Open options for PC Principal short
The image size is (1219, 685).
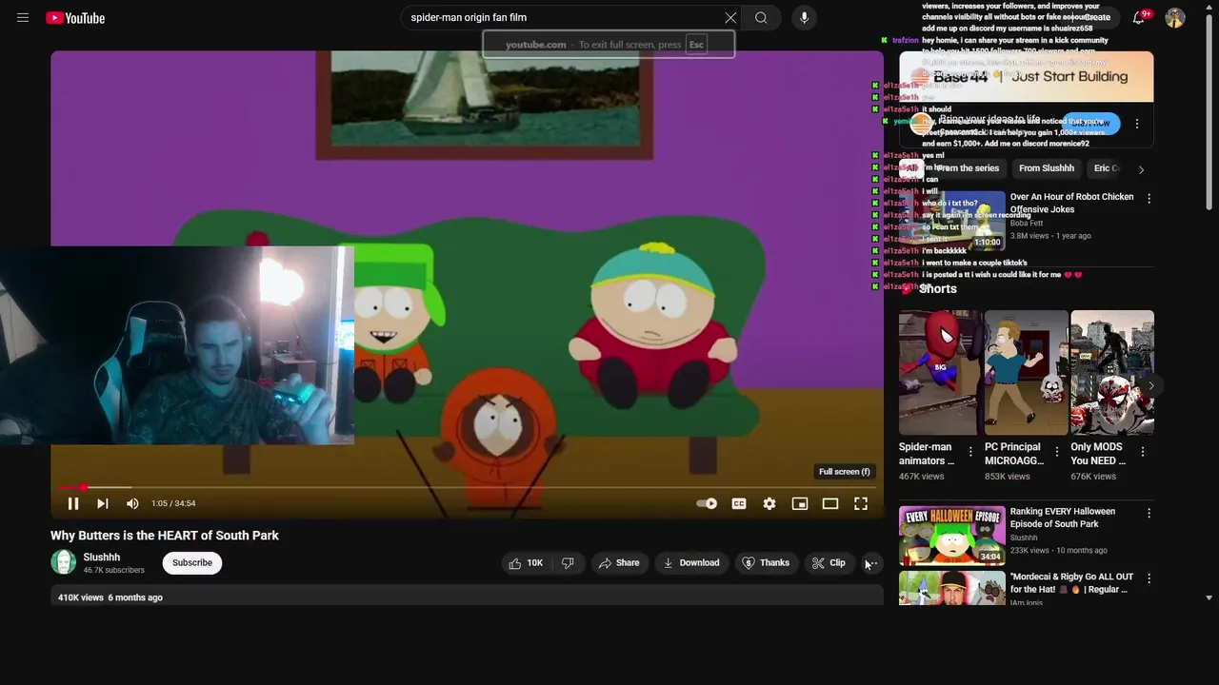1056,452
